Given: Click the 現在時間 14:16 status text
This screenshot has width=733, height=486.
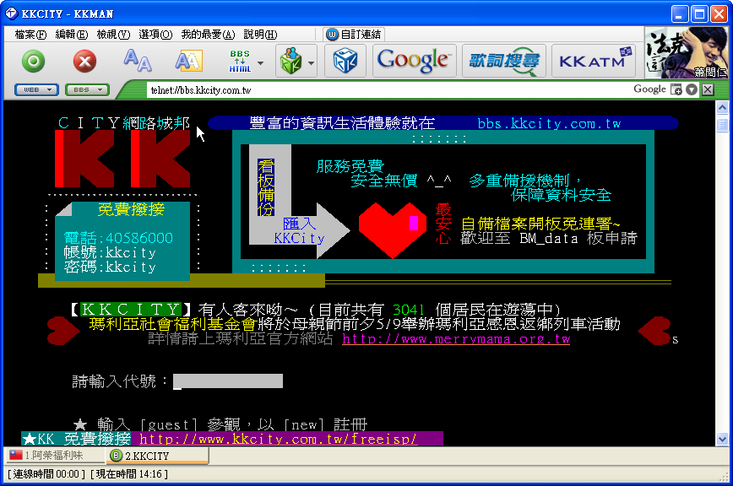Looking at the screenshot, I should (129, 474).
